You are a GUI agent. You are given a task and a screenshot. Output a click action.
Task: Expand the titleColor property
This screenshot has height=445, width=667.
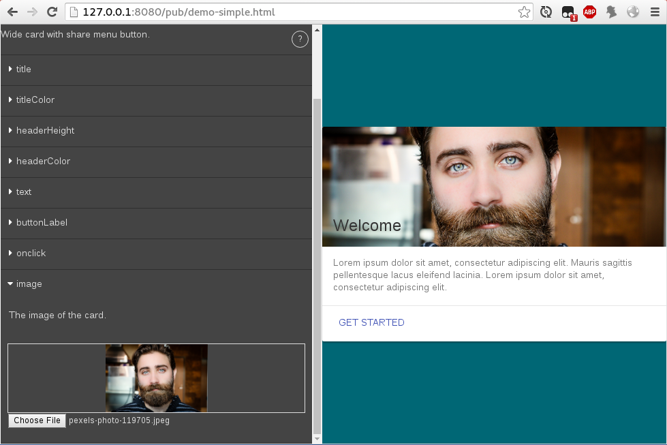pyautogui.click(x=156, y=100)
